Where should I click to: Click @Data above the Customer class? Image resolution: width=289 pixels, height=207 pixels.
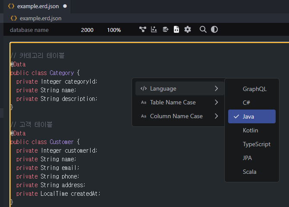[18, 133]
